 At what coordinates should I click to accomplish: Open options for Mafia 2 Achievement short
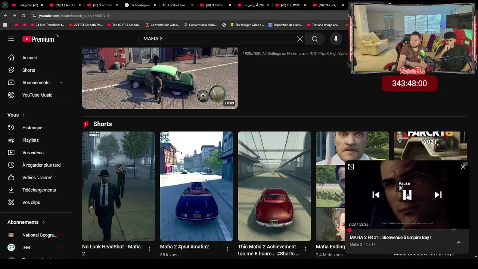pos(305,249)
